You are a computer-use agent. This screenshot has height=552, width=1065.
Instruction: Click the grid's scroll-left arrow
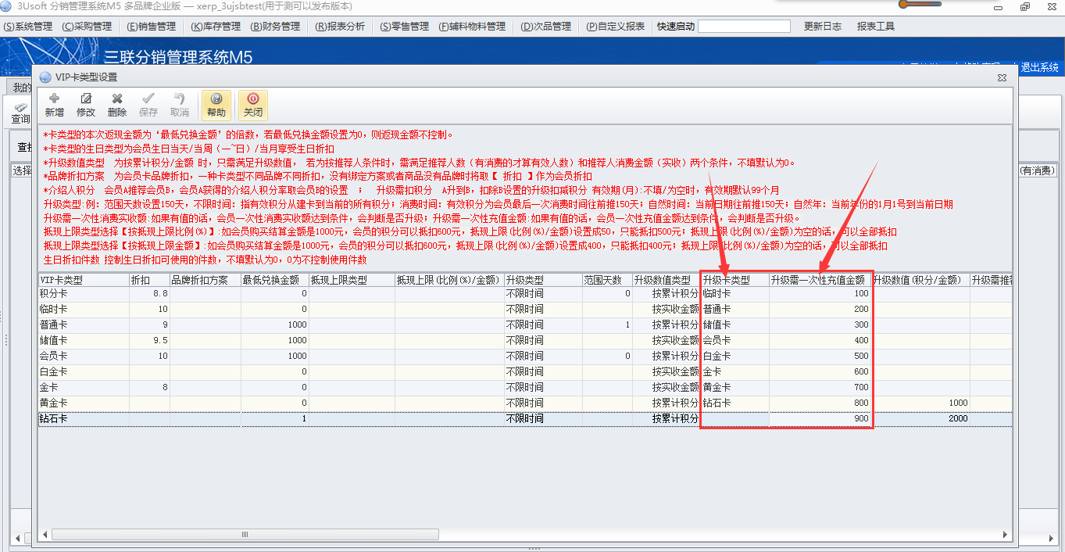[45, 535]
